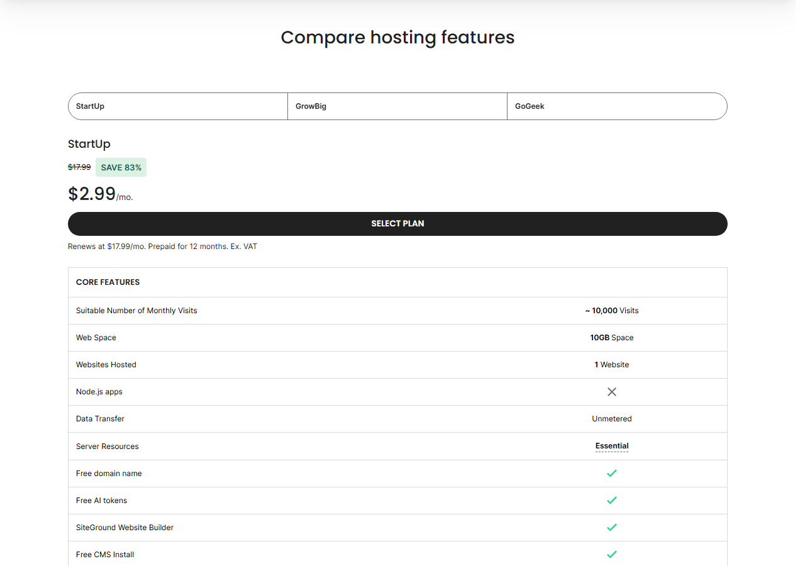
Task: Click the '1 Website' value
Action: pos(612,365)
